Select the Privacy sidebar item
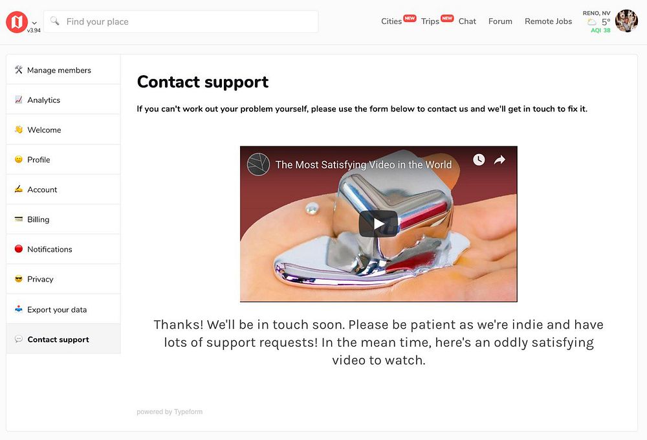The width and height of the screenshot is (647, 440). click(63, 279)
